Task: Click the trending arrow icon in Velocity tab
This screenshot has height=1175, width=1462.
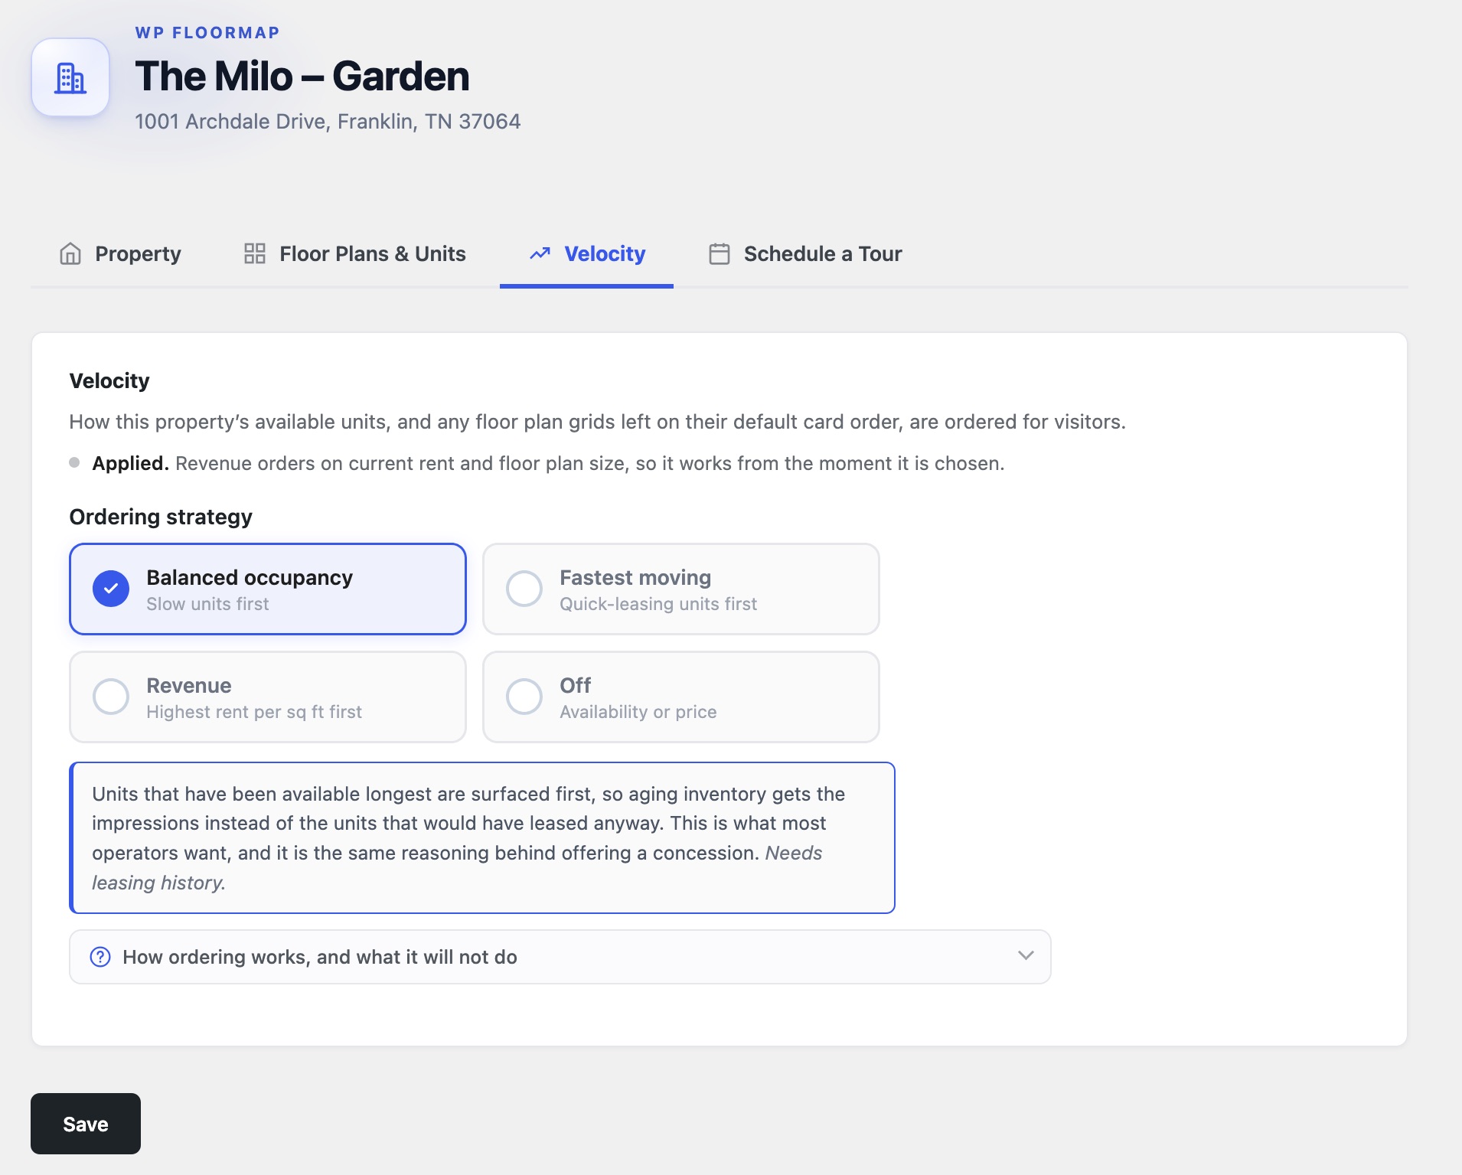Action: coord(540,253)
